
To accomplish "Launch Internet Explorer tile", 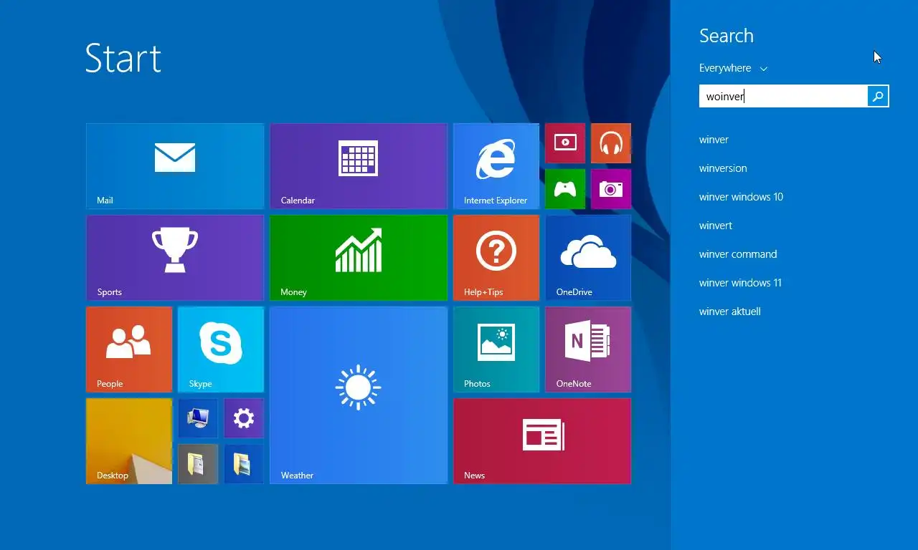I will pos(496,166).
